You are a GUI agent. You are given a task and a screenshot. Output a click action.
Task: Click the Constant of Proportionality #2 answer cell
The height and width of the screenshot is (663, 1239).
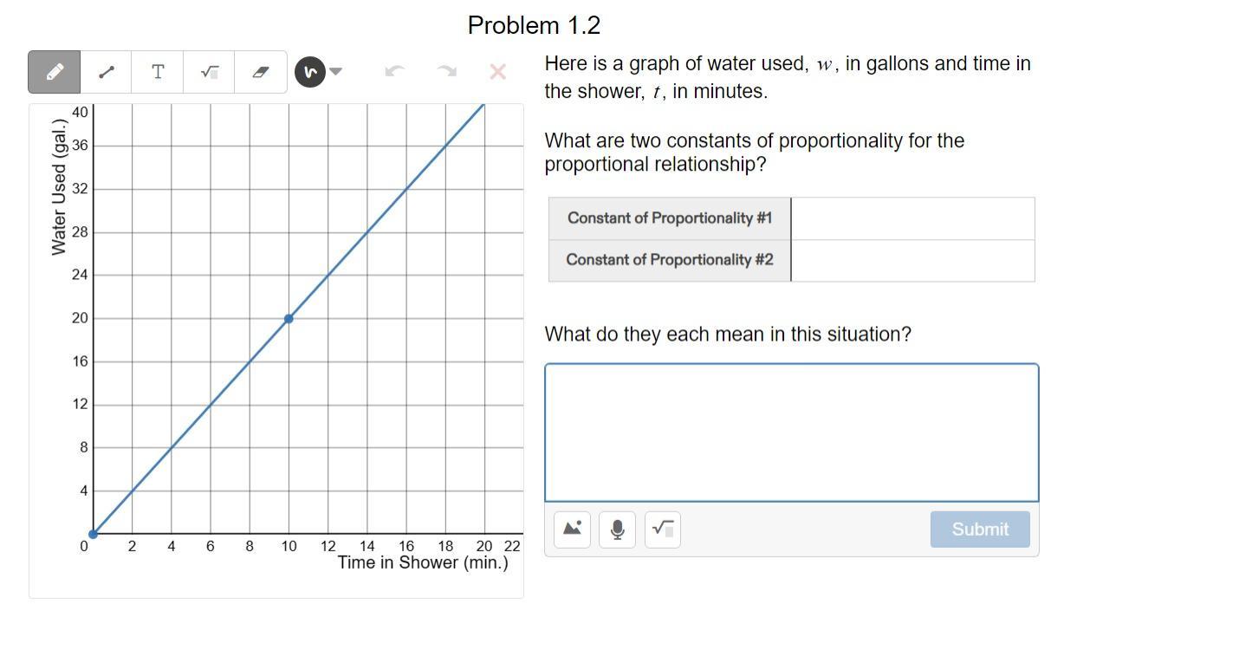coord(912,260)
